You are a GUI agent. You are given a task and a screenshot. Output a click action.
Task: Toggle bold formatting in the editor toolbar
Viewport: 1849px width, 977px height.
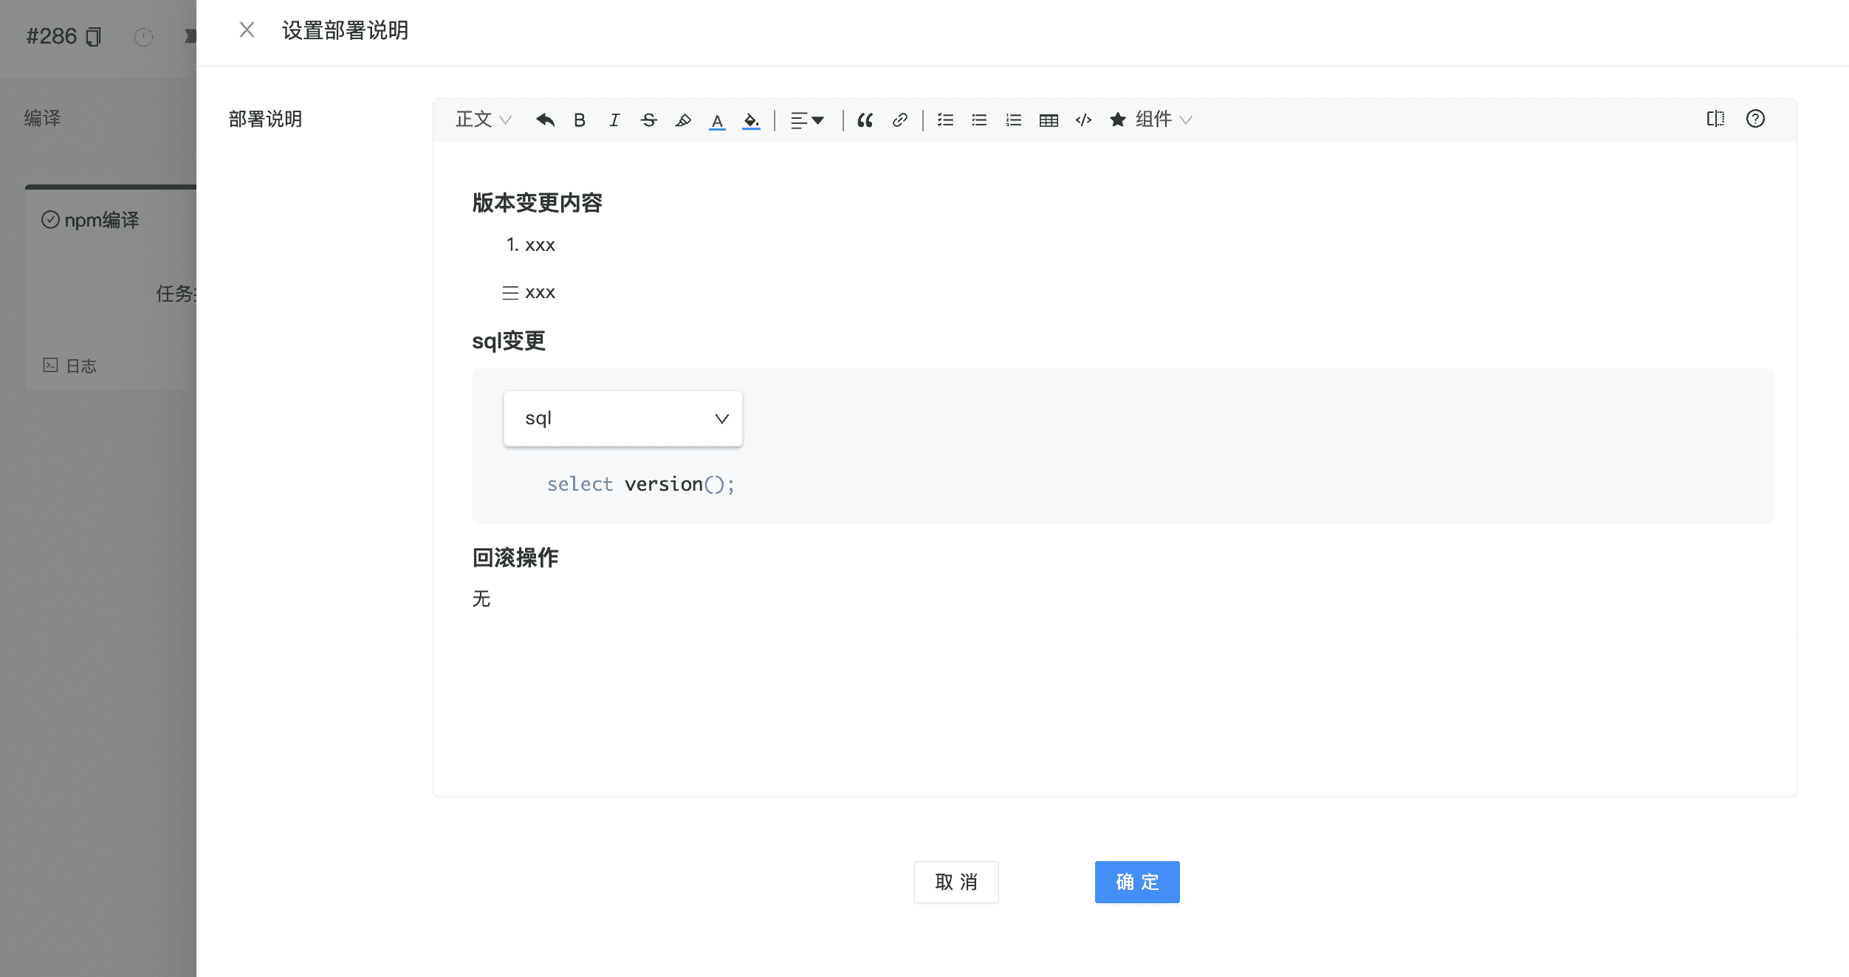click(x=579, y=120)
